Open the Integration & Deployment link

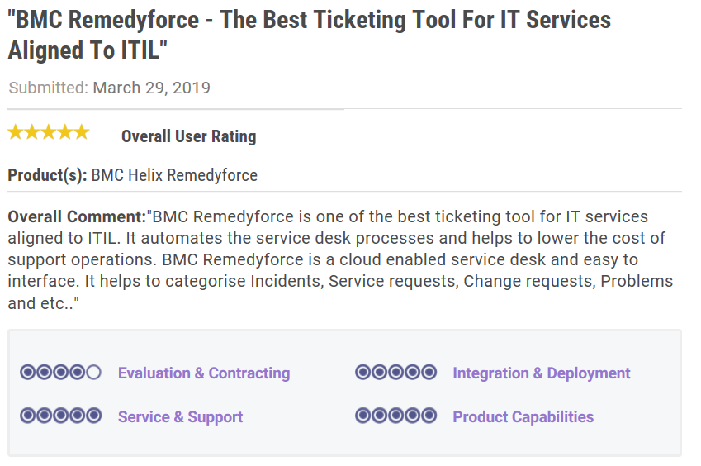point(542,373)
